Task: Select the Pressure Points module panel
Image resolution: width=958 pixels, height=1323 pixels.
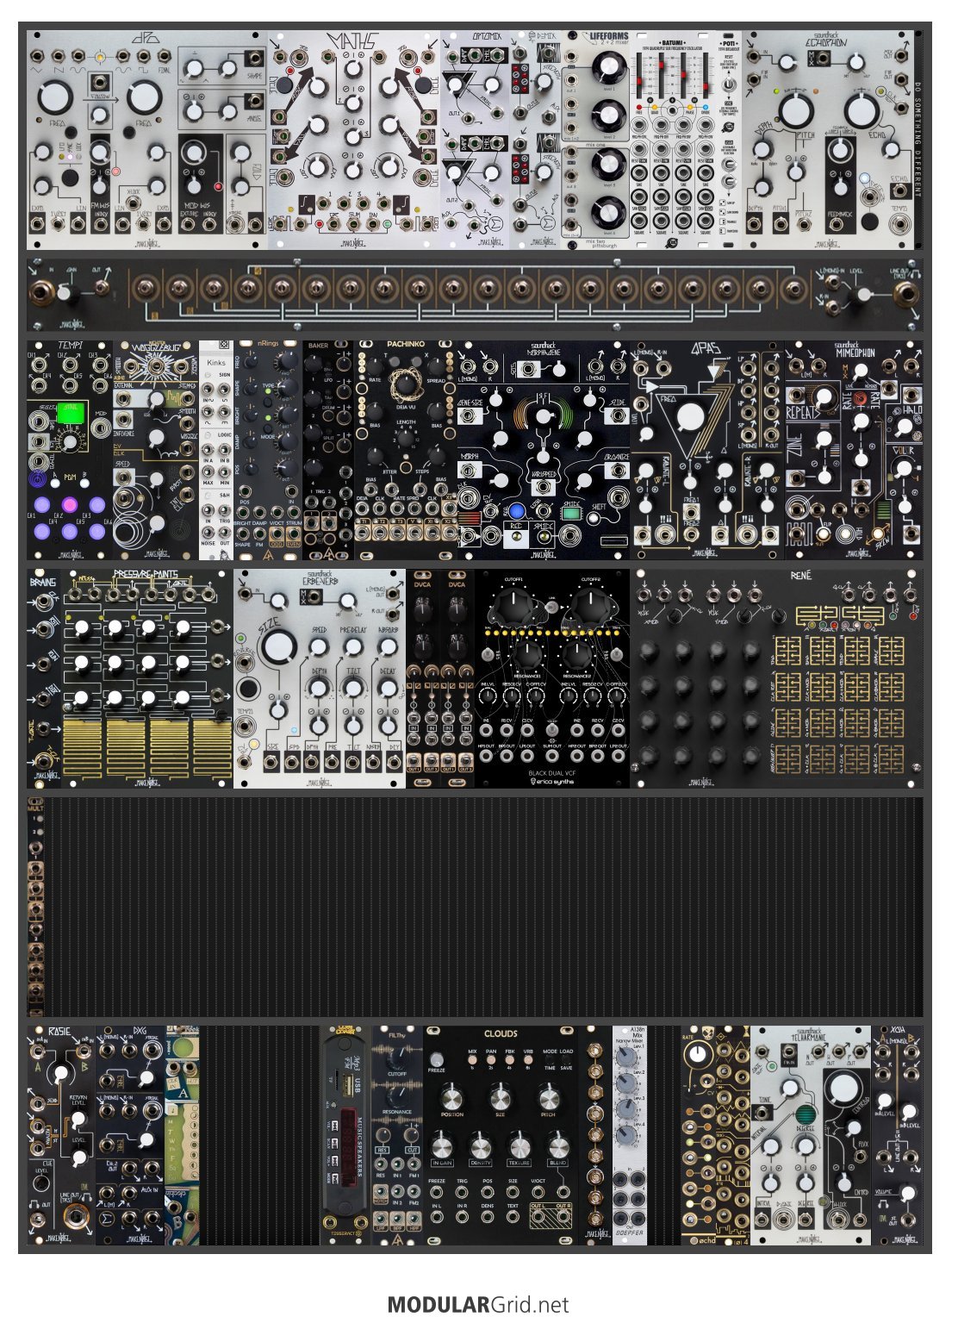Action: (x=147, y=678)
